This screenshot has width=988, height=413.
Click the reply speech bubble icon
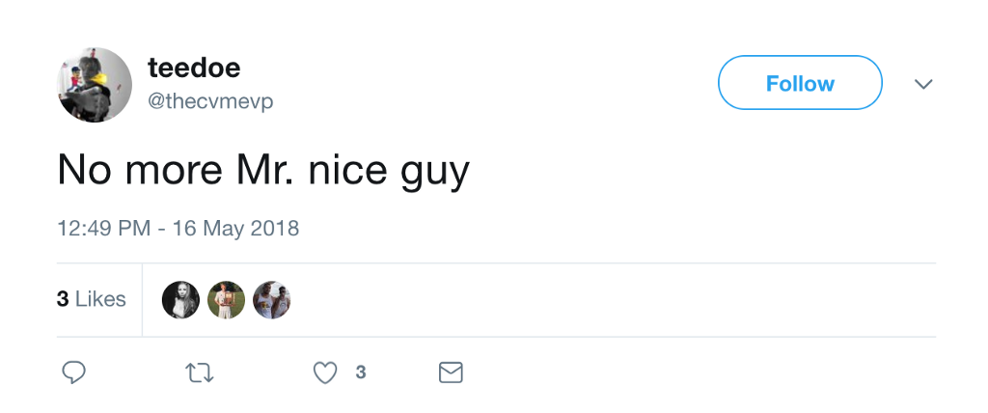point(73,372)
